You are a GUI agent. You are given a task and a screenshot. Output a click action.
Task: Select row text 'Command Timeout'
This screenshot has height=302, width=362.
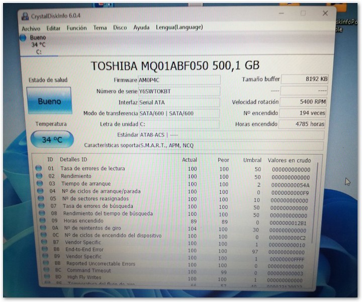point(89,270)
